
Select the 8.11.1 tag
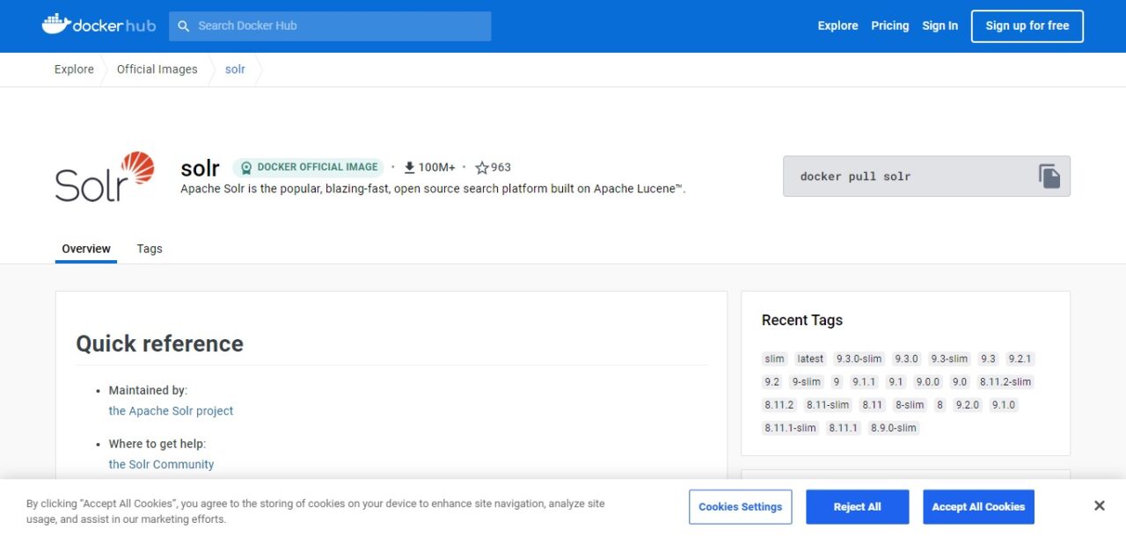coord(843,428)
